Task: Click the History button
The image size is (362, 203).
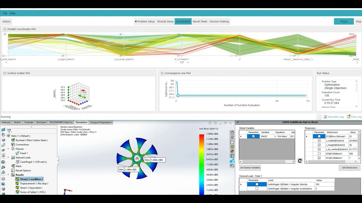Action: (x=7, y=21)
